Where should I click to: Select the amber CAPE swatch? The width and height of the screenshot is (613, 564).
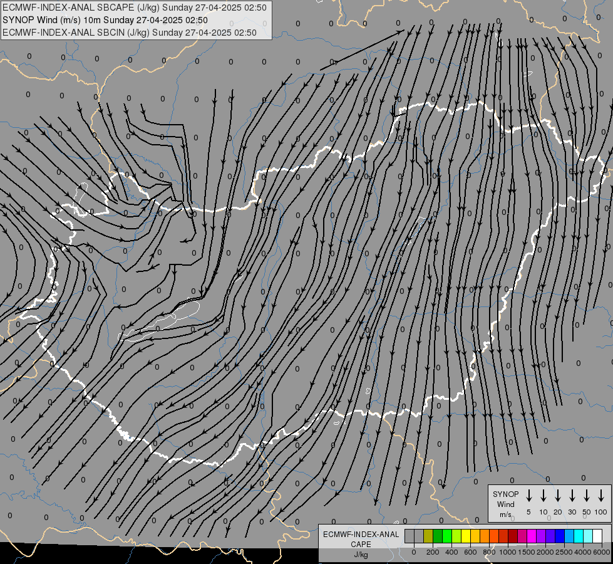[x=475, y=536]
